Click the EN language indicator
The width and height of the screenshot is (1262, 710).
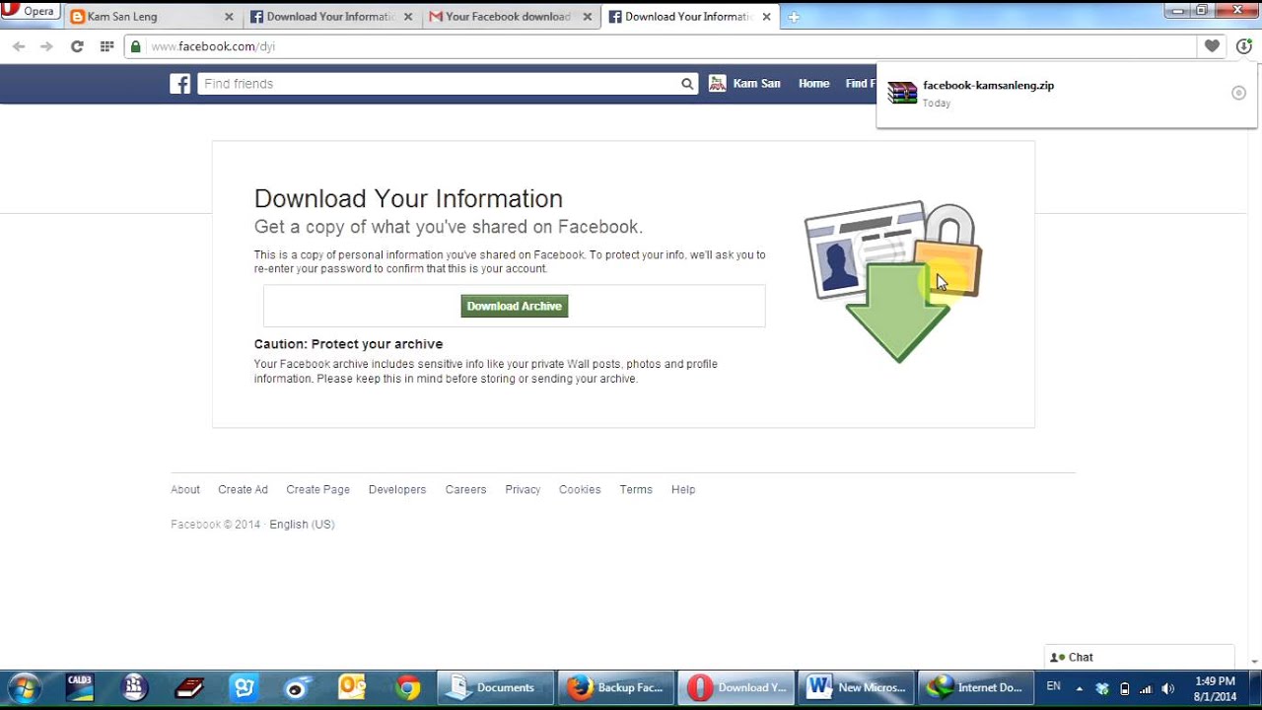[1054, 686]
